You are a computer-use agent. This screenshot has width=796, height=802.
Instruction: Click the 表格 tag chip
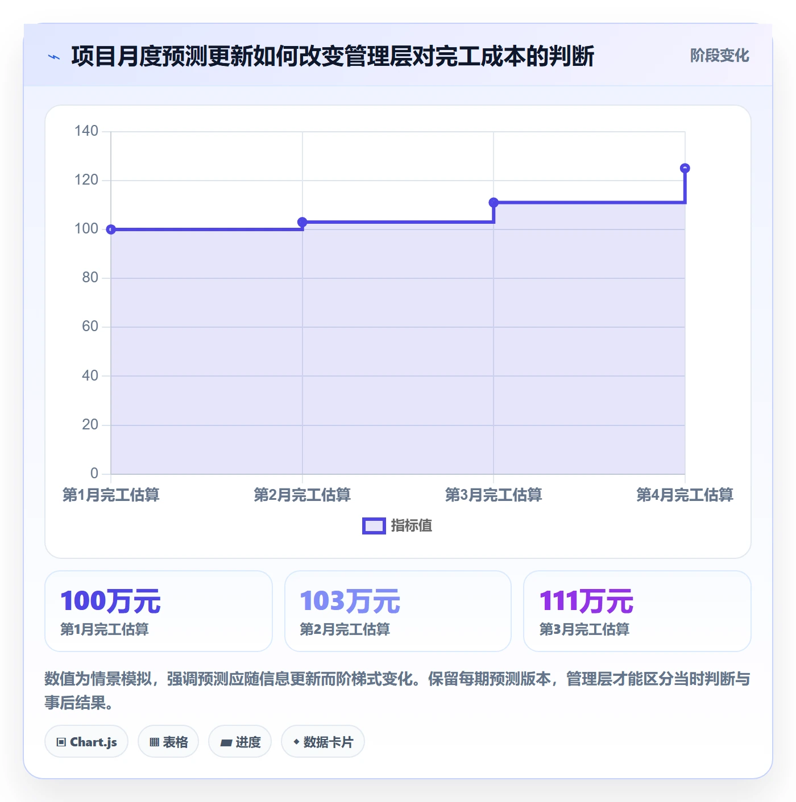168,742
